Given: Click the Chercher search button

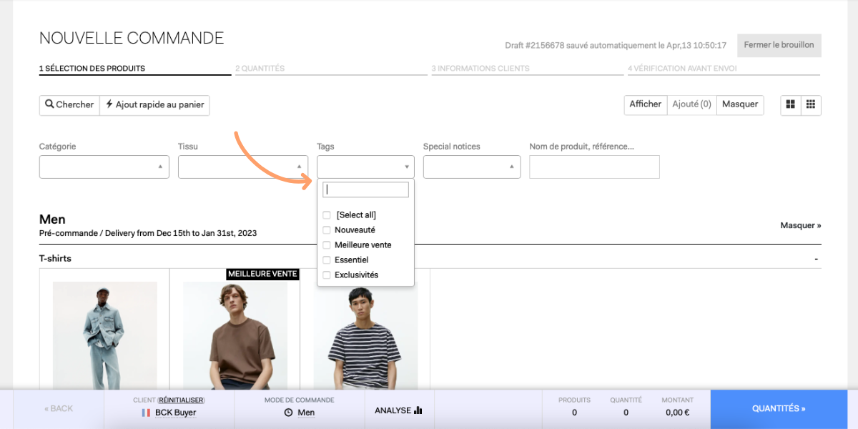Looking at the screenshot, I should (69, 104).
